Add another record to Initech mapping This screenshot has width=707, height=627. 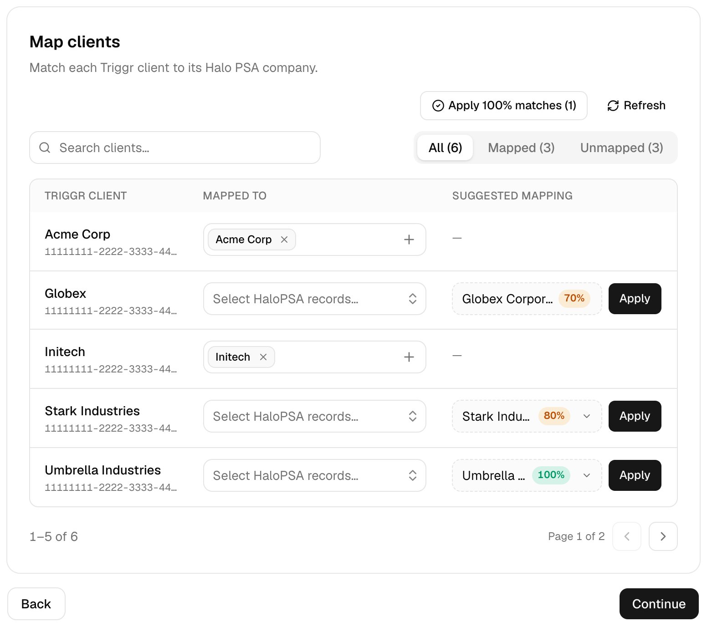(409, 357)
